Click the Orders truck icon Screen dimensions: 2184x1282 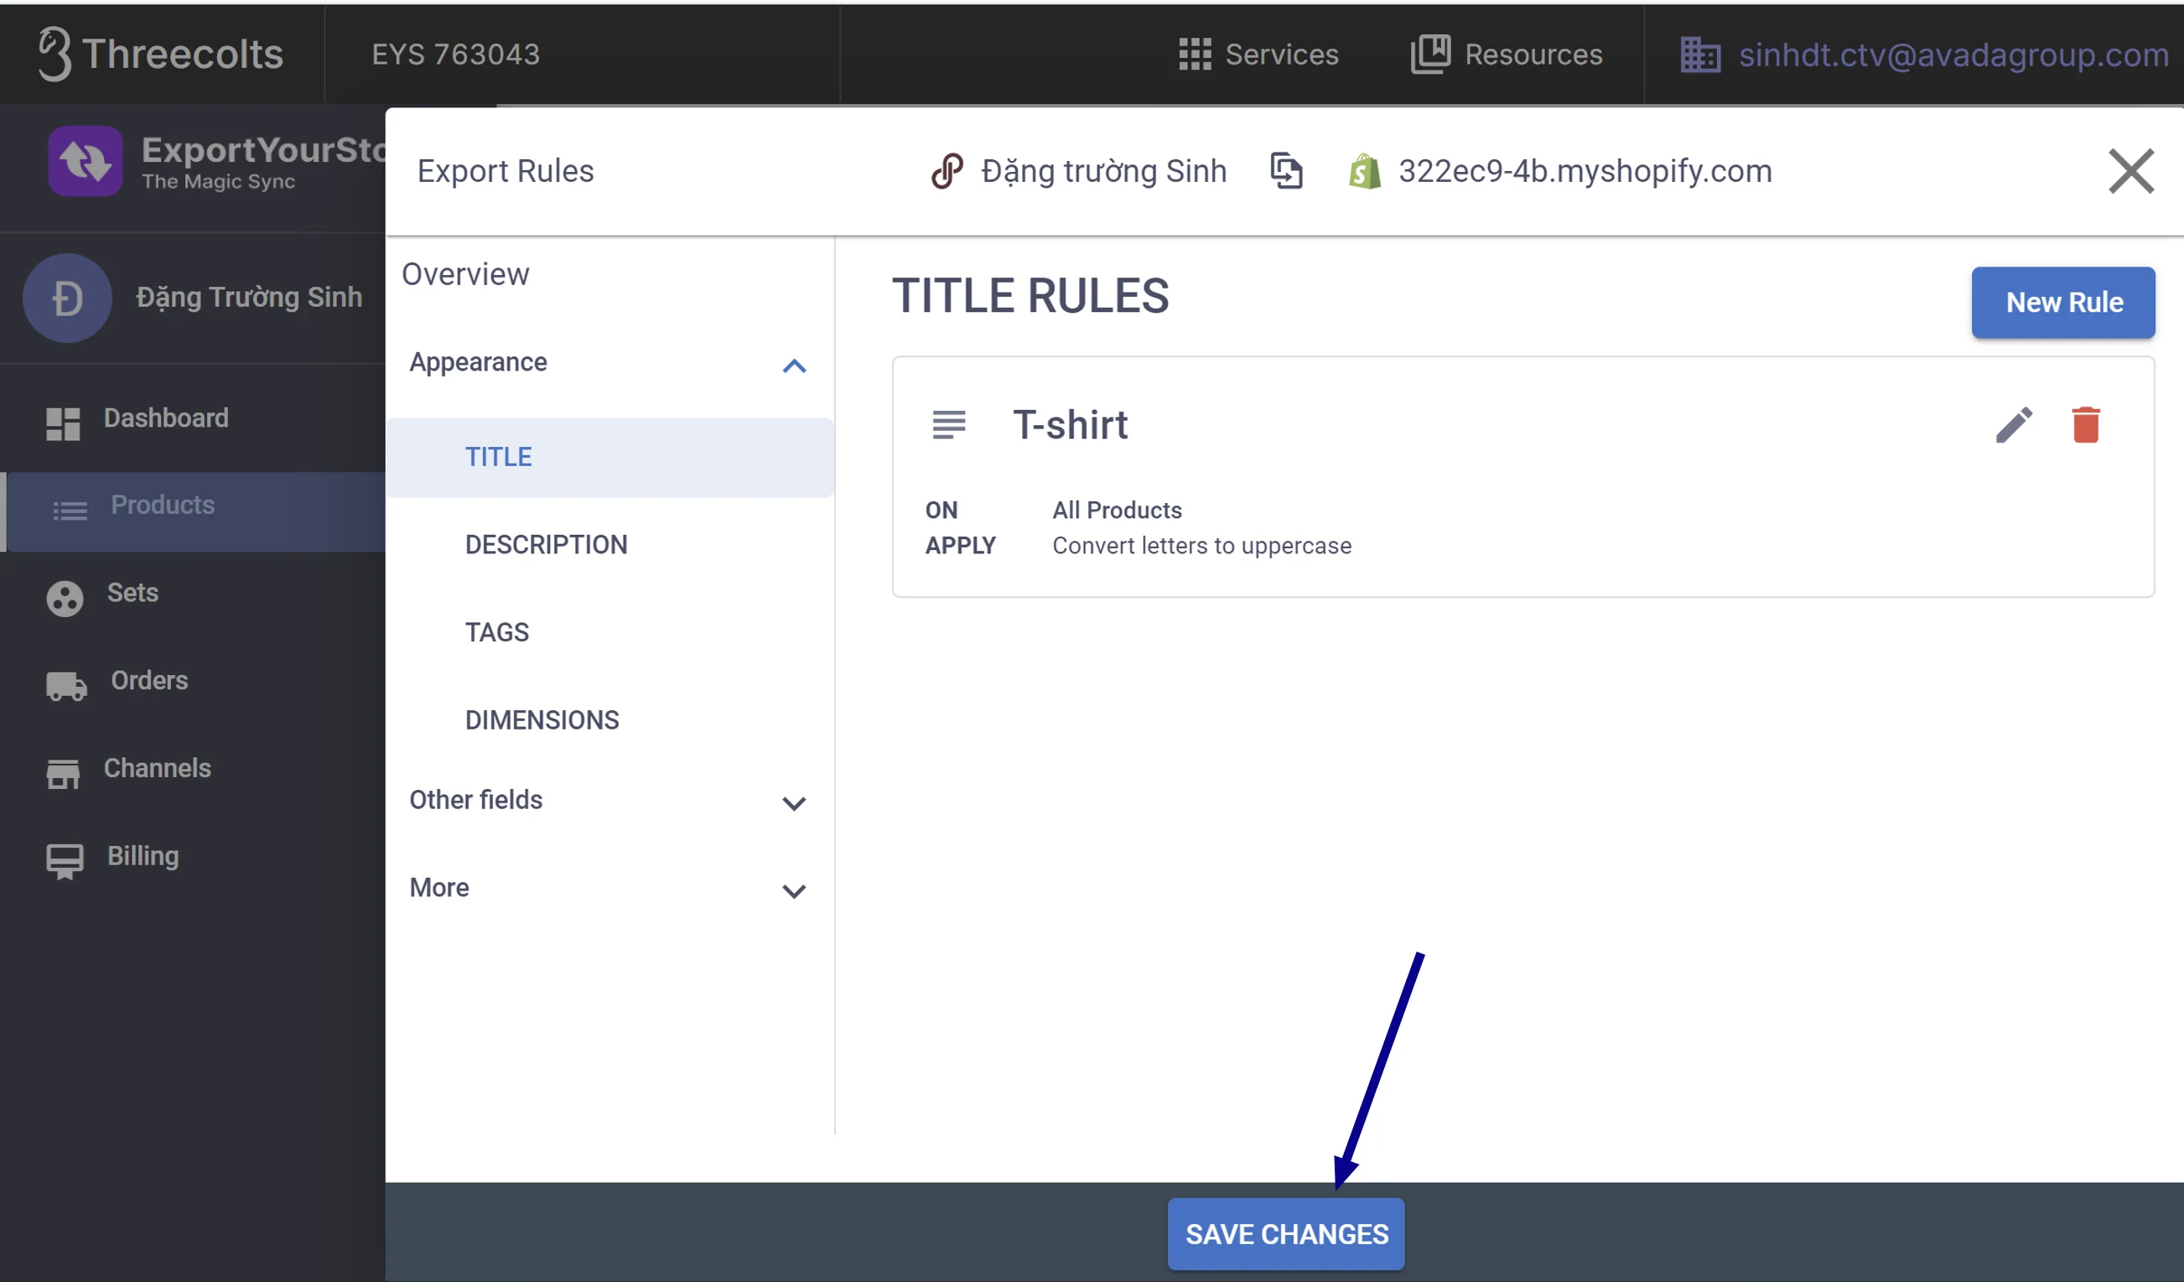[66, 686]
